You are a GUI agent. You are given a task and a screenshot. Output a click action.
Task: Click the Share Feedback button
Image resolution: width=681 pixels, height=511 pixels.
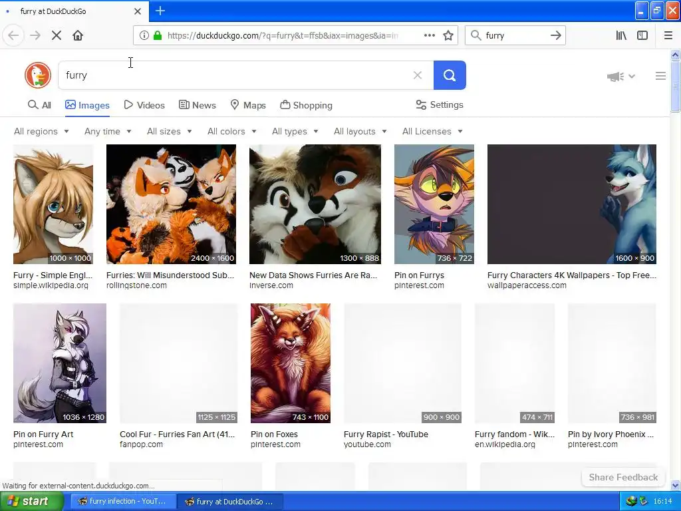coord(623,477)
